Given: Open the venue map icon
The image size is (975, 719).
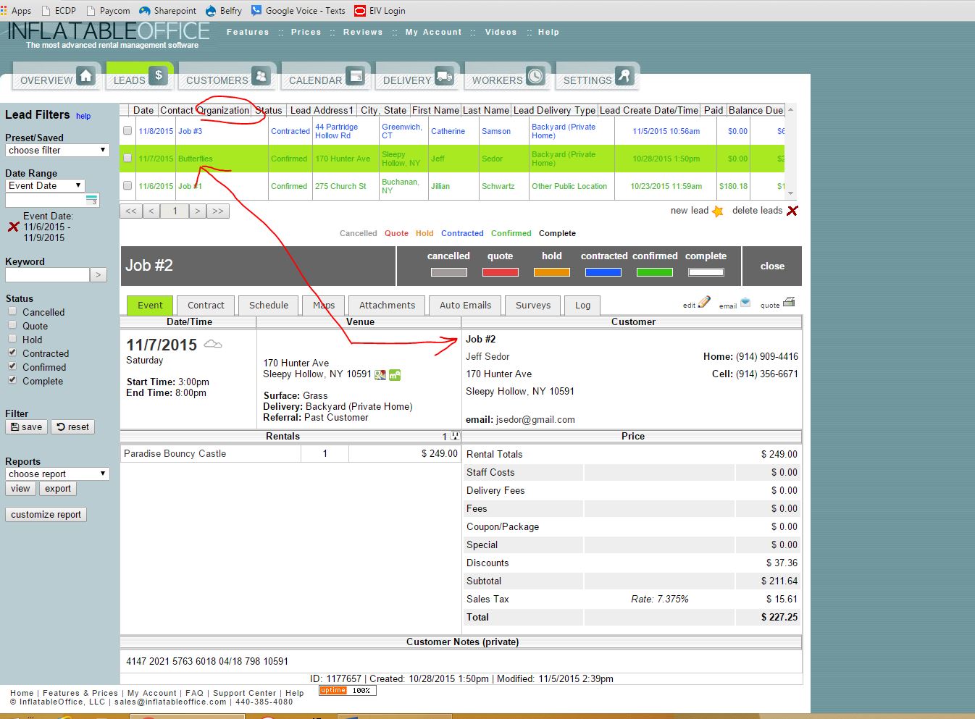Looking at the screenshot, I should click(380, 374).
